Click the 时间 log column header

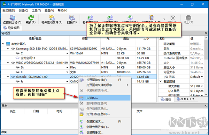pyautogui.click(x=59, y=111)
